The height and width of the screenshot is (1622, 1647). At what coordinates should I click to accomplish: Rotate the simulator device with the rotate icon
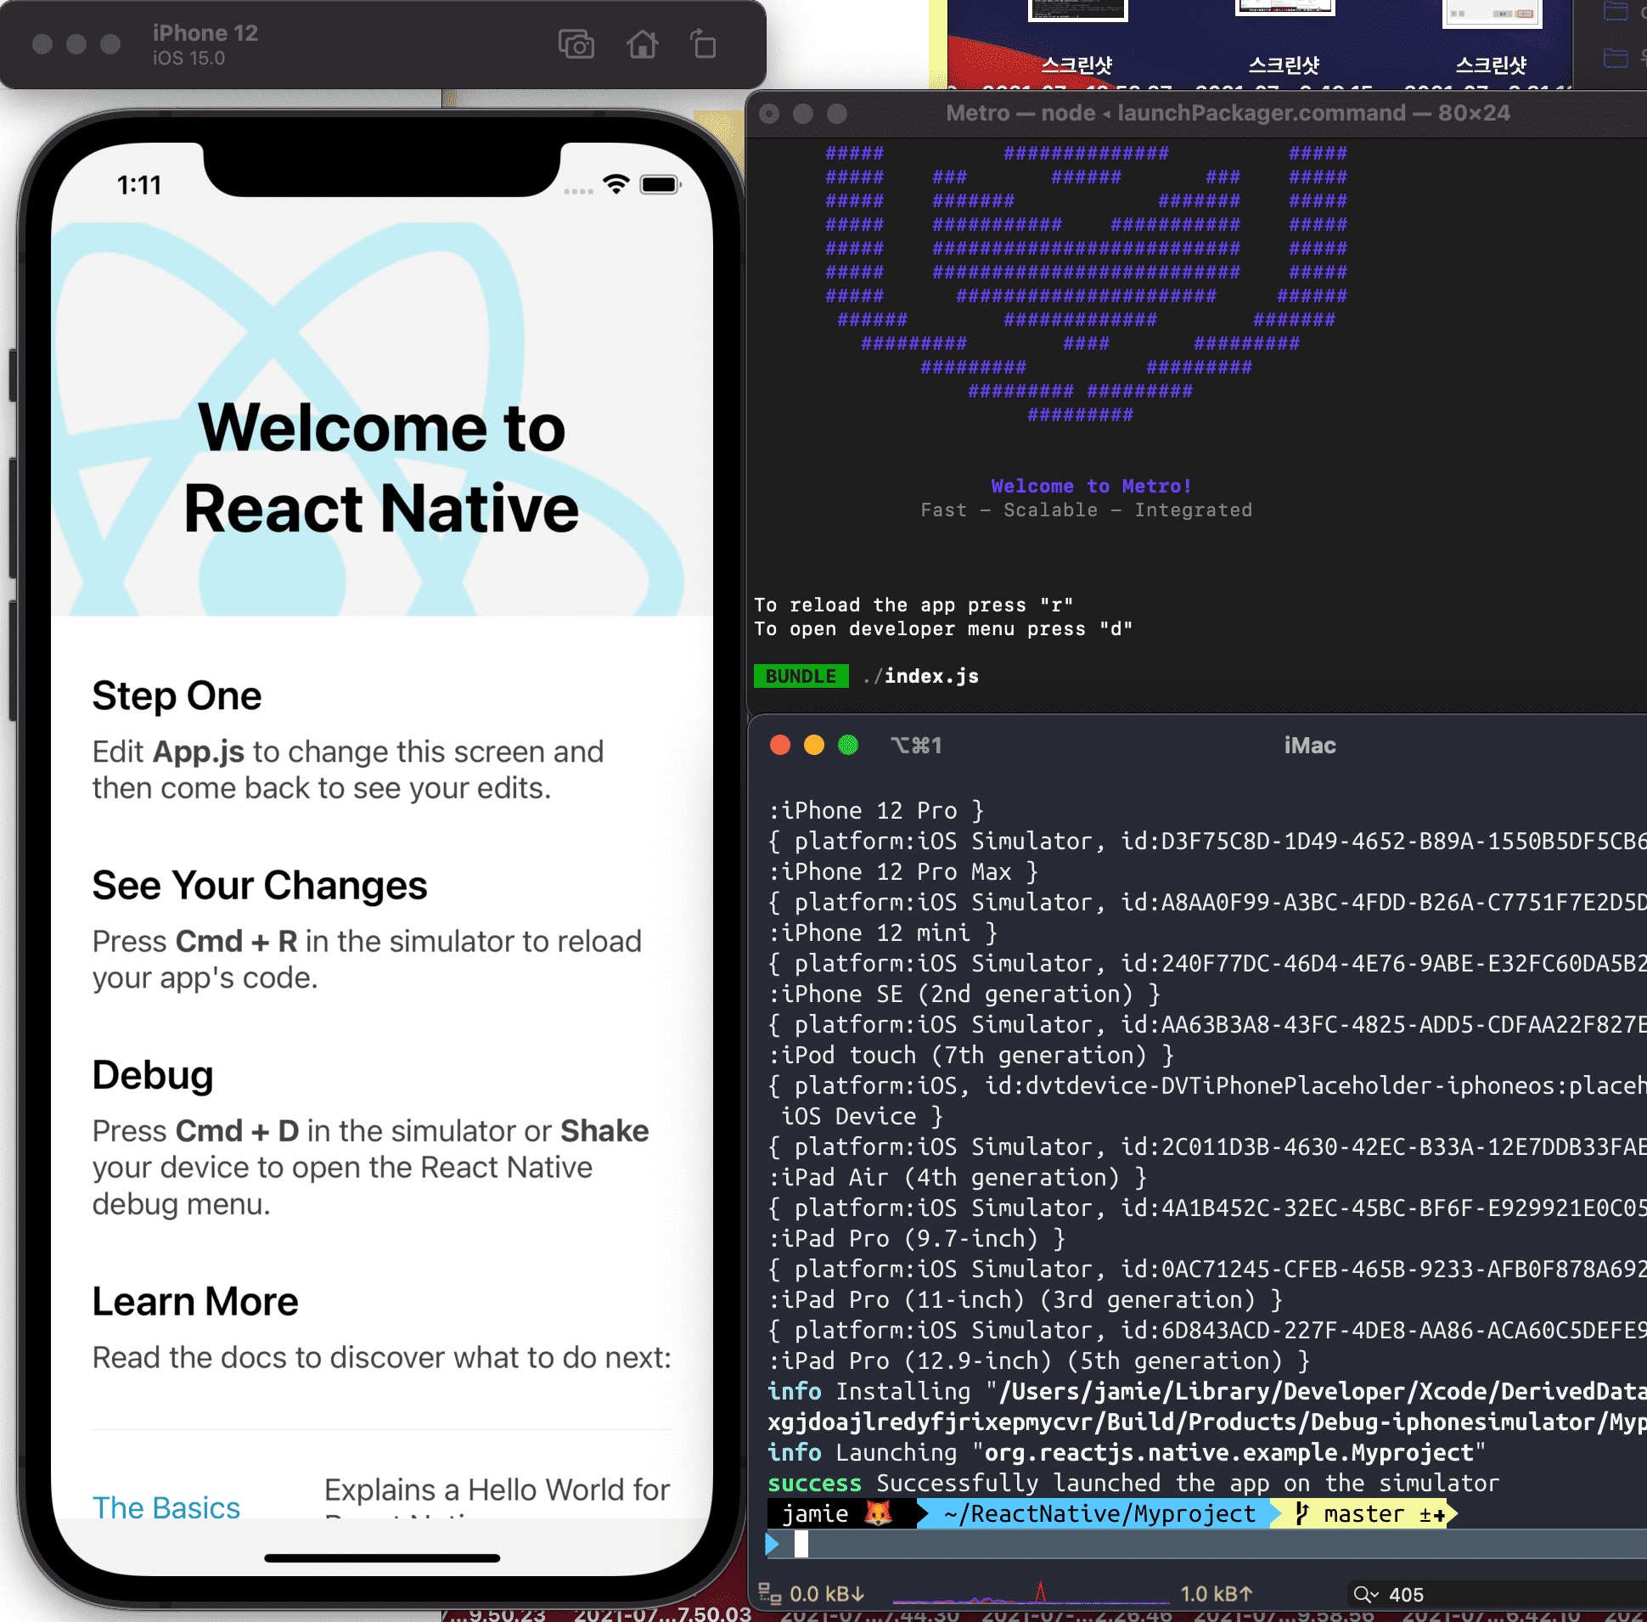(704, 44)
